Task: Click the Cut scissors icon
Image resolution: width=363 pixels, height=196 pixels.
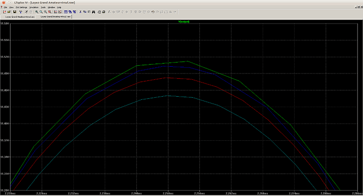Action: pyautogui.click(x=80, y=12)
